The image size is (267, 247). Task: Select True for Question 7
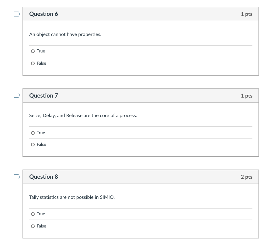coord(33,133)
